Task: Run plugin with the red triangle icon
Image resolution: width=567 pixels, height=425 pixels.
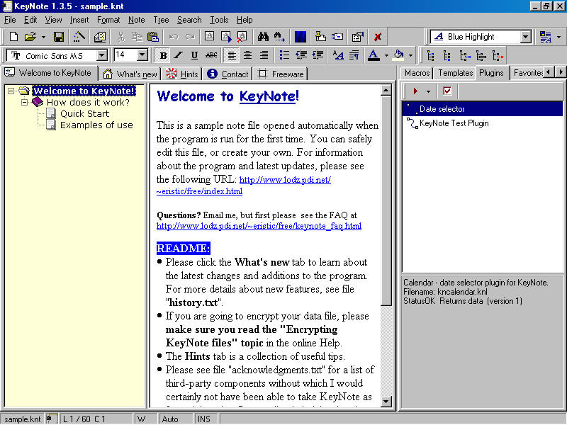Action: 415,91
